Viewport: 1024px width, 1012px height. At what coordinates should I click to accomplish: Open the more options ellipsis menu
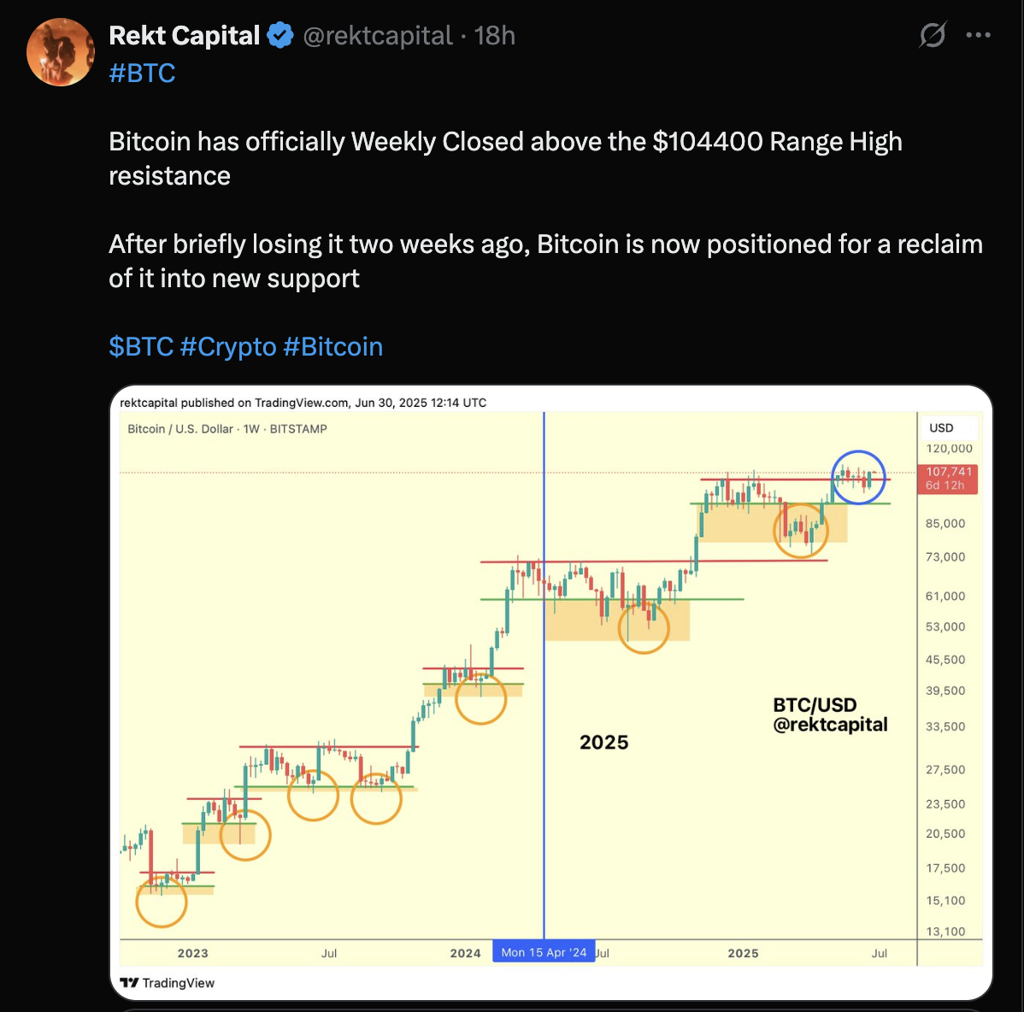point(978,35)
